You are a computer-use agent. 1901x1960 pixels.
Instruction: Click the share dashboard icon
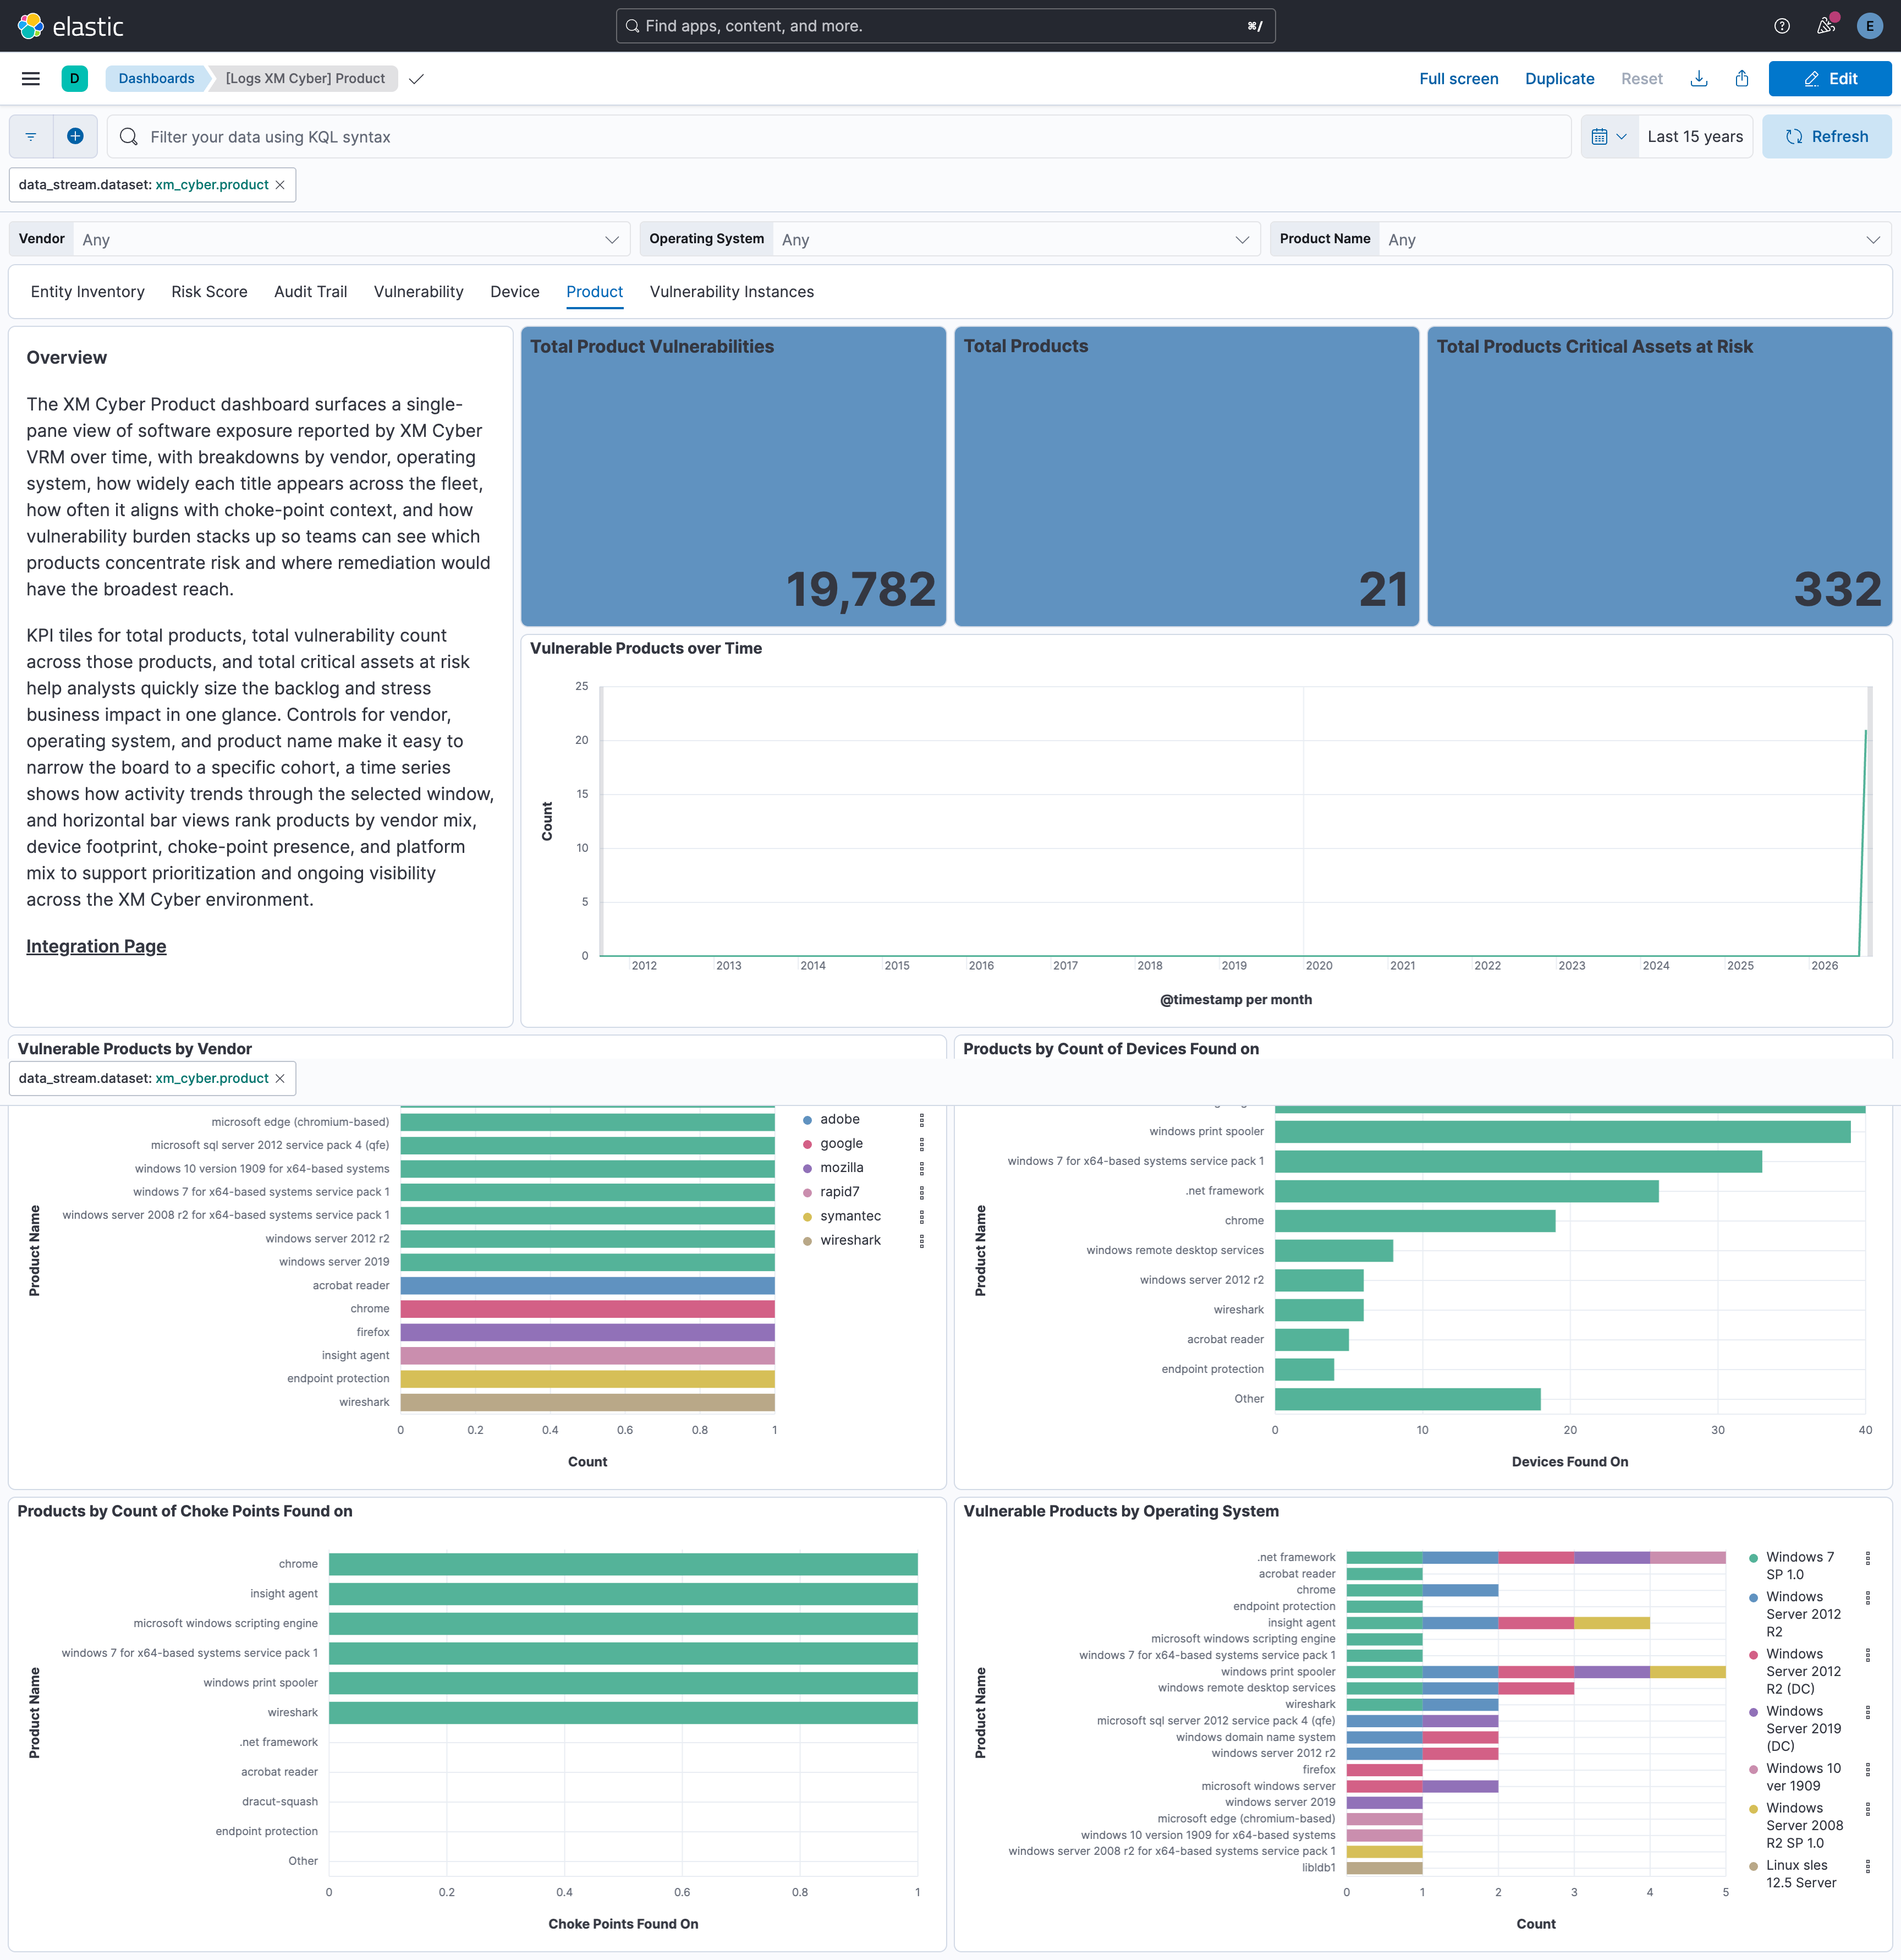1741,79
